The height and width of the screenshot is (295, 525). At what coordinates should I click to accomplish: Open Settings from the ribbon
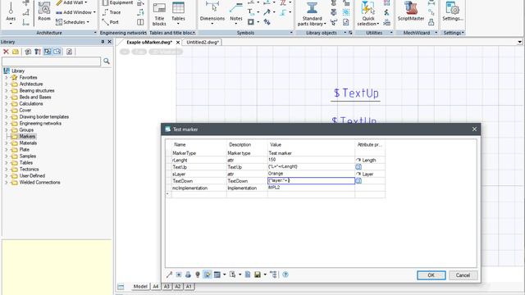453,11
